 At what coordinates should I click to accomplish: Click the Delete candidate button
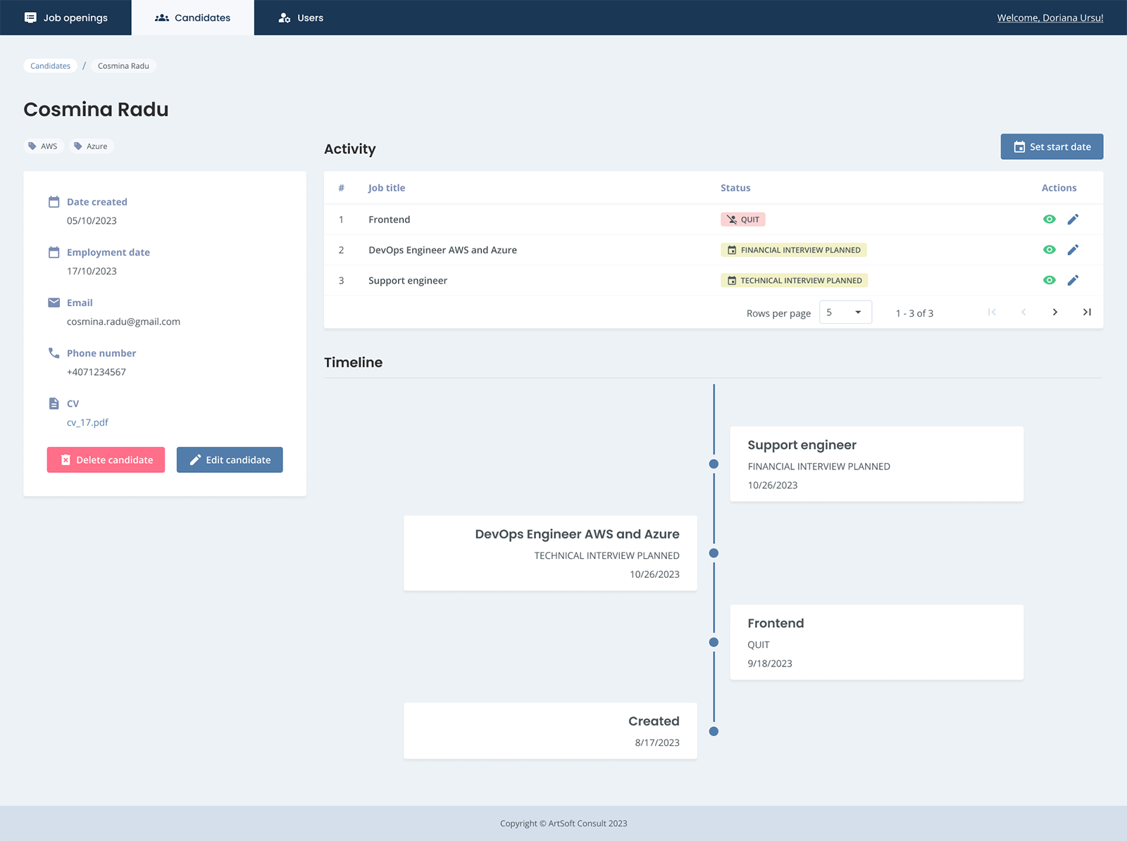coord(106,460)
